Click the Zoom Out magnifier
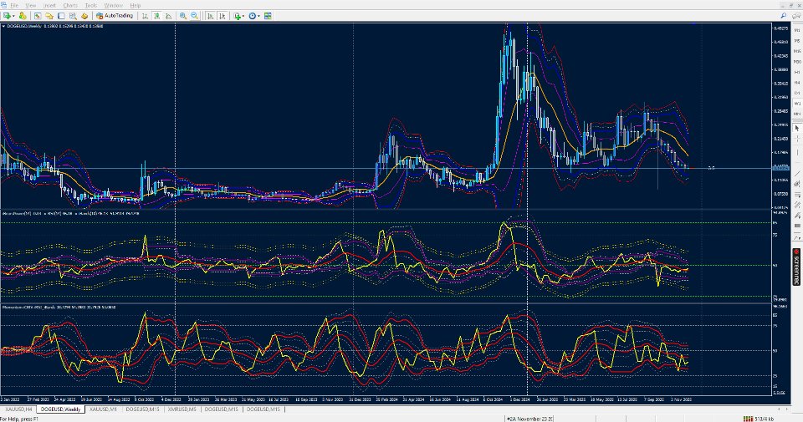 point(194,16)
